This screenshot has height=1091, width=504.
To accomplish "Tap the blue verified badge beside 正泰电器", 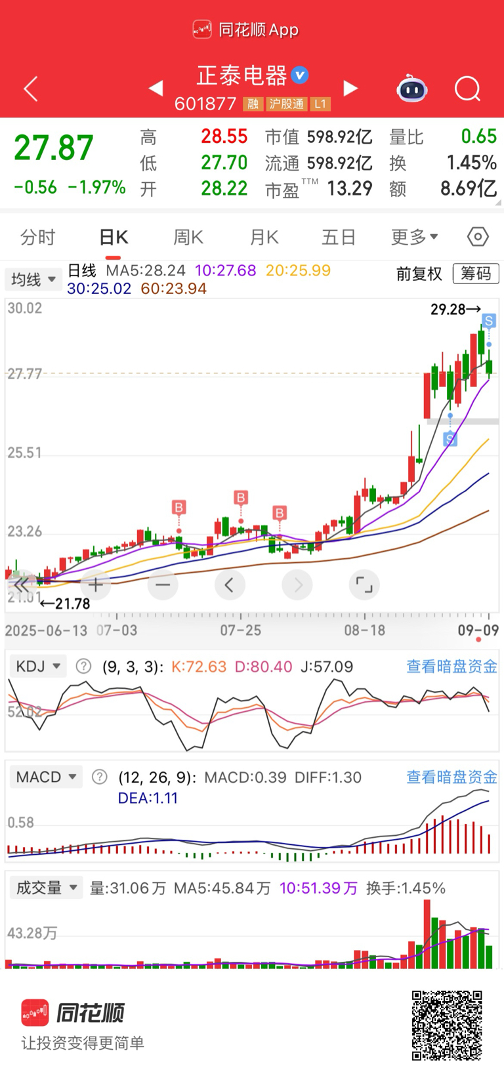I will pyautogui.click(x=300, y=75).
